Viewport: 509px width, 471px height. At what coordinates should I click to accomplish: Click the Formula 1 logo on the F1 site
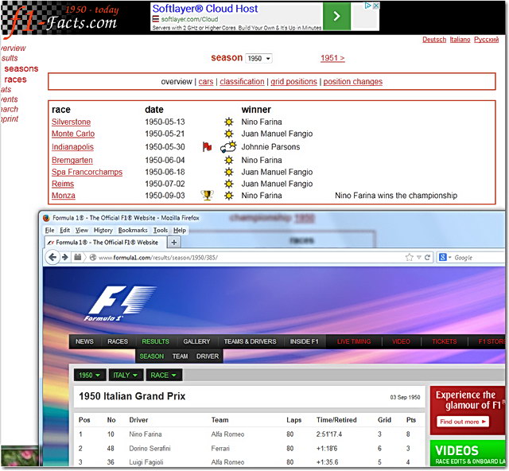click(121, 303)
